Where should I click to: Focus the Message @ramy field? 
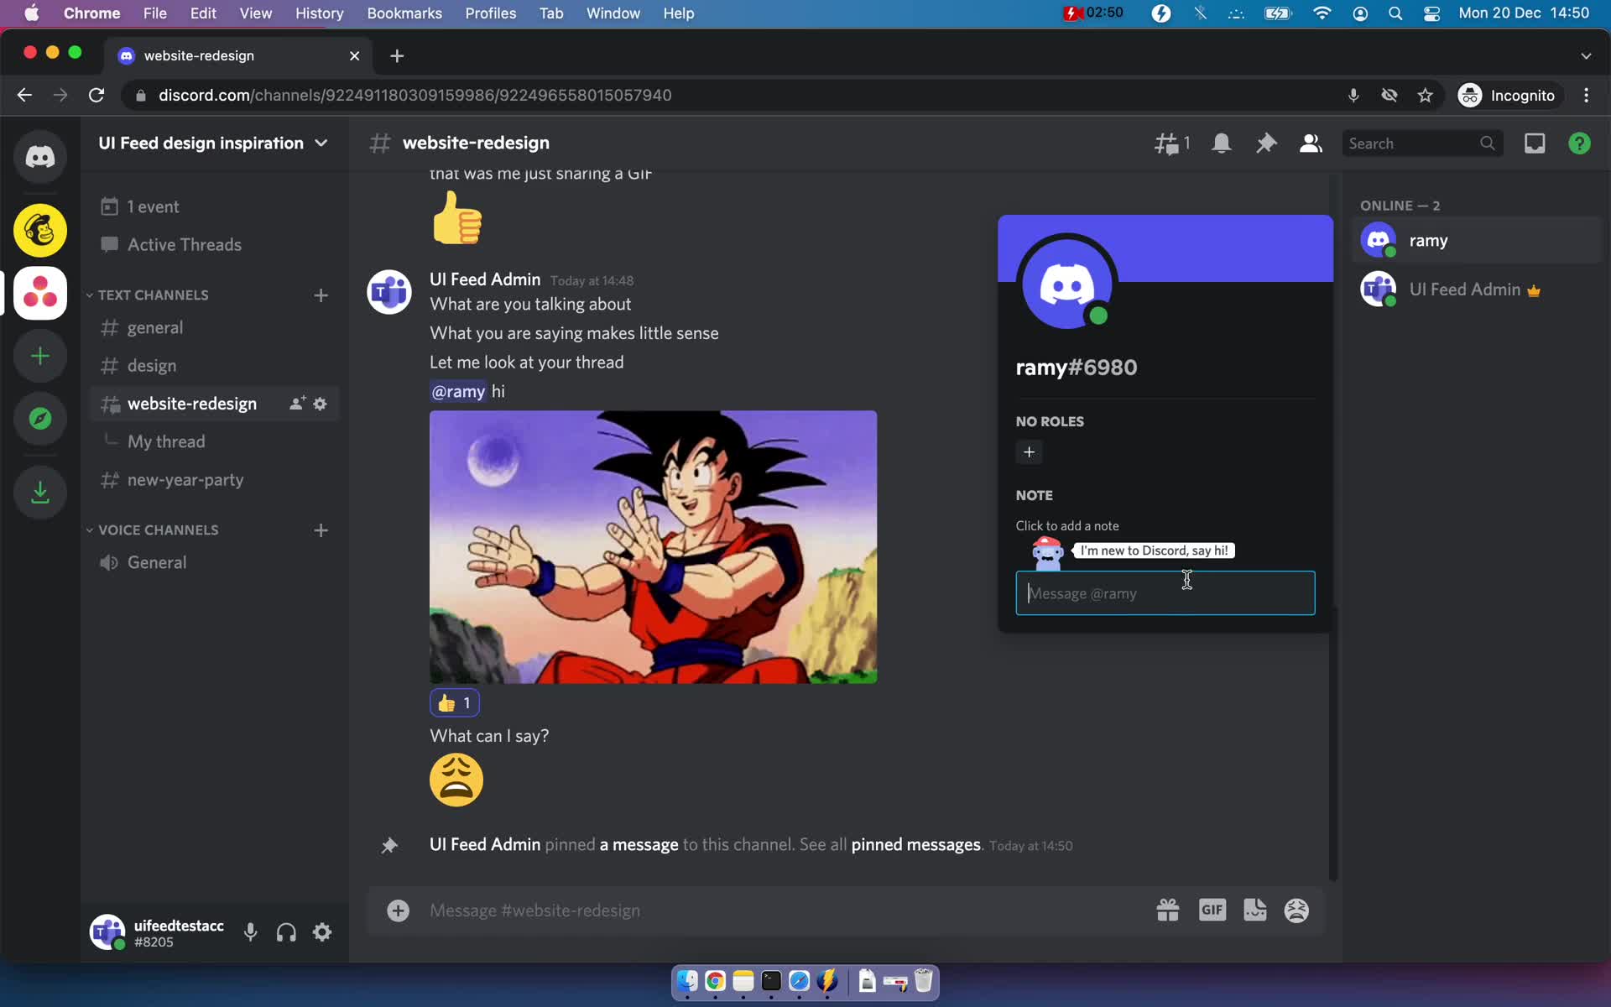[x=1165, y=593]
